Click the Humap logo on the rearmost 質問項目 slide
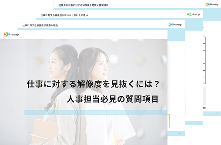 (212, 5)
